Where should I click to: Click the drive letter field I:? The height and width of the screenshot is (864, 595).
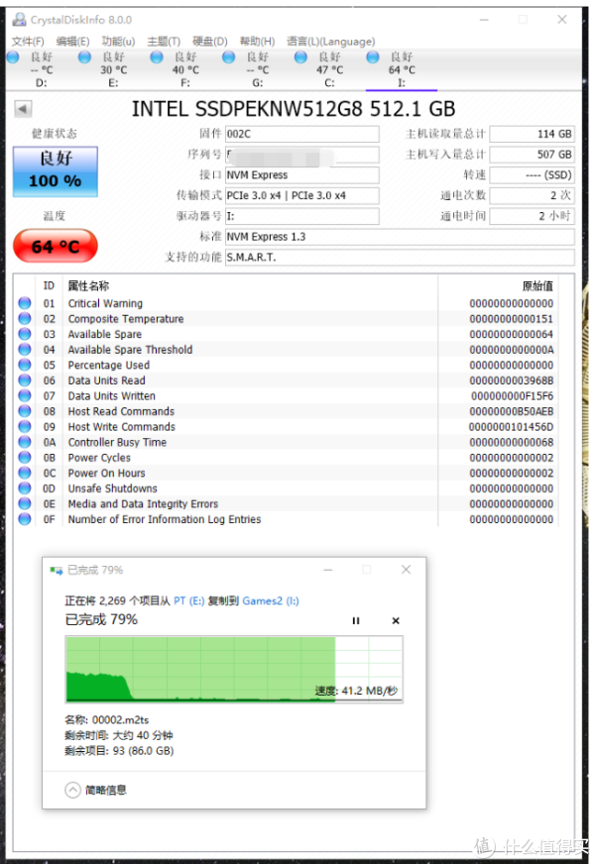(x=302, y=216)
